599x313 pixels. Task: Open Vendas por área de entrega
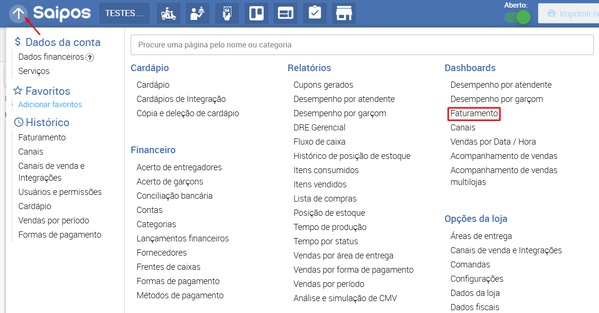coord(343,256)
